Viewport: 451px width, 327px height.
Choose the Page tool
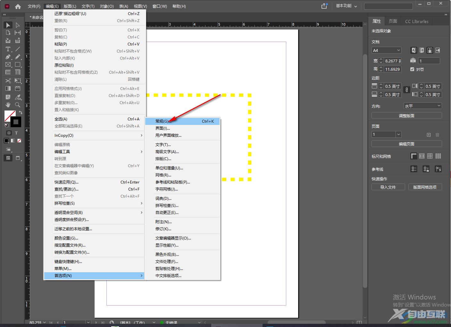click(x=8, y=33)
